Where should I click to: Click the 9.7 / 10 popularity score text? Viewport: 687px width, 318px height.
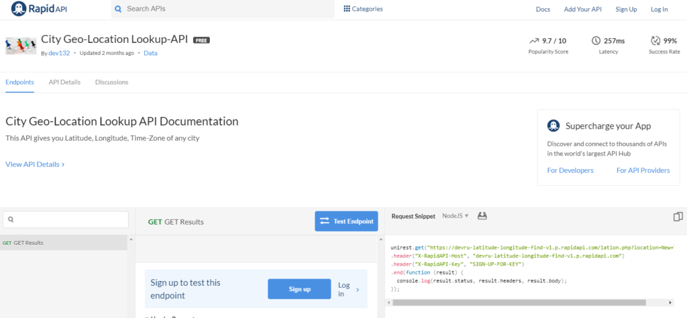554,41
